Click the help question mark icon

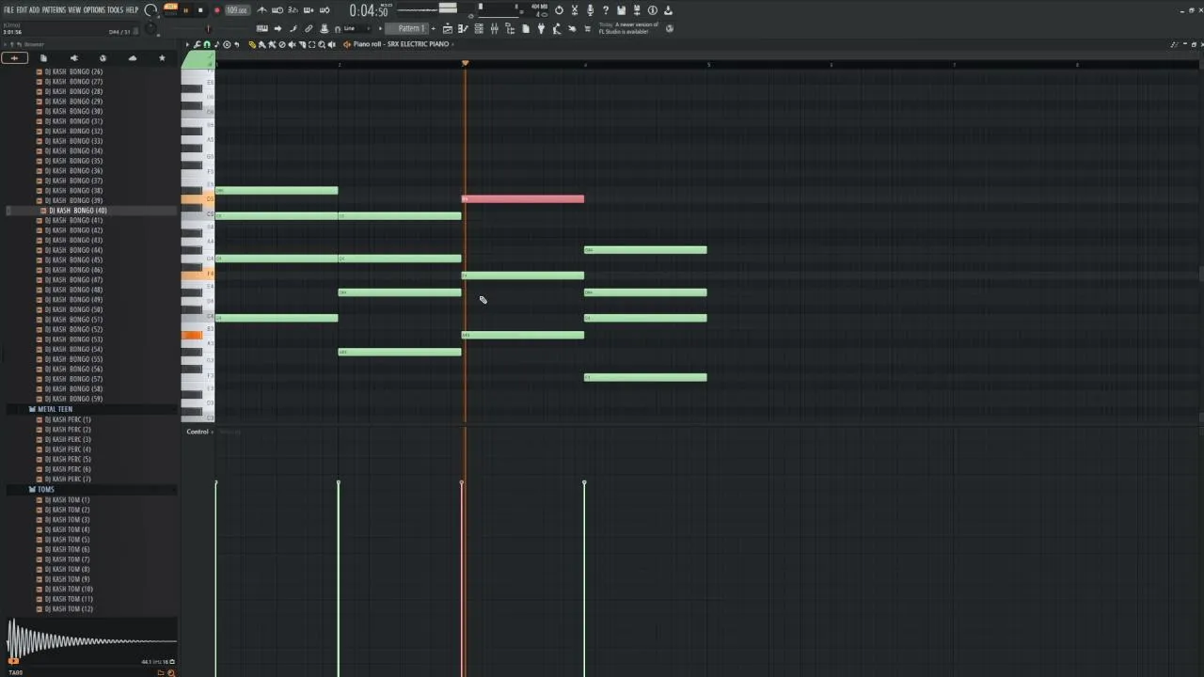(x=605, y=10)
